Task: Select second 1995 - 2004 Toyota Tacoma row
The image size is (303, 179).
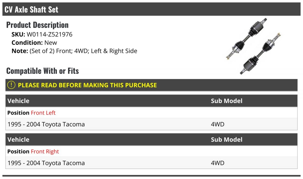Action: click(x=151, y=163)
